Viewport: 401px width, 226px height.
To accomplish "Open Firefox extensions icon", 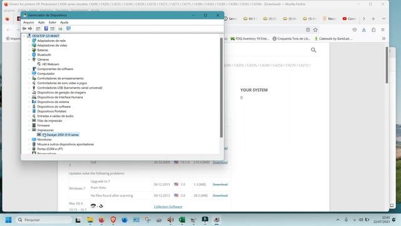I will coord(373,30).
